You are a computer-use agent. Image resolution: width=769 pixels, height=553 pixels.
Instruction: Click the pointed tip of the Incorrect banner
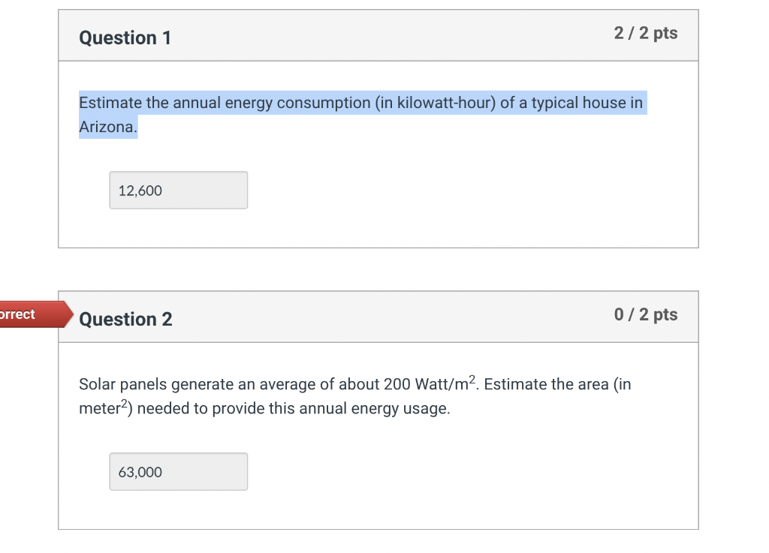coord(71,314)
